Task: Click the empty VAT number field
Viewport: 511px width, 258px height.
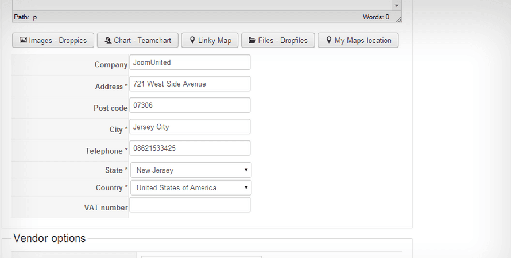Action: click(x=190, y=205)
